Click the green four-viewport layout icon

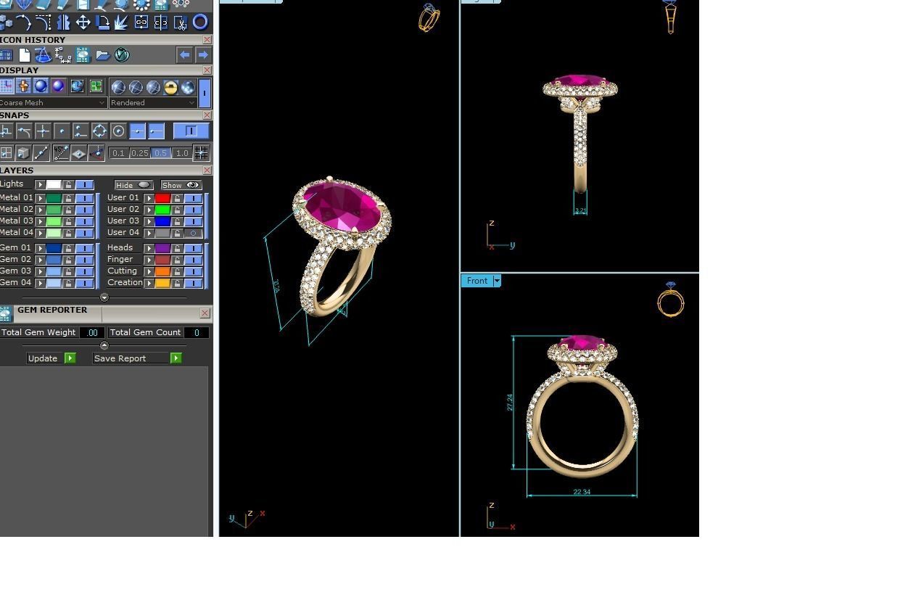96,86
